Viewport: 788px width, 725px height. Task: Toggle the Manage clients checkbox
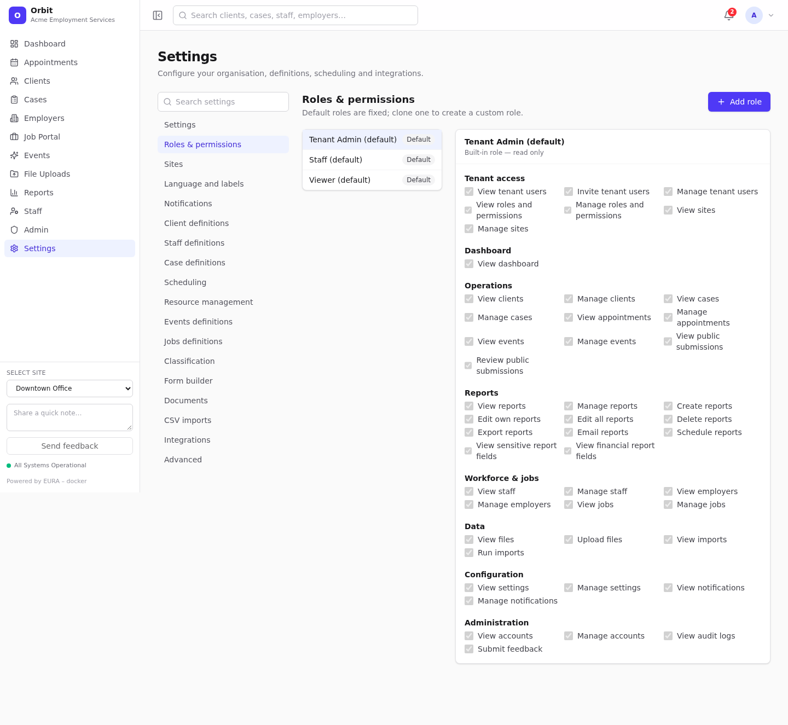[x=569, y=299]
